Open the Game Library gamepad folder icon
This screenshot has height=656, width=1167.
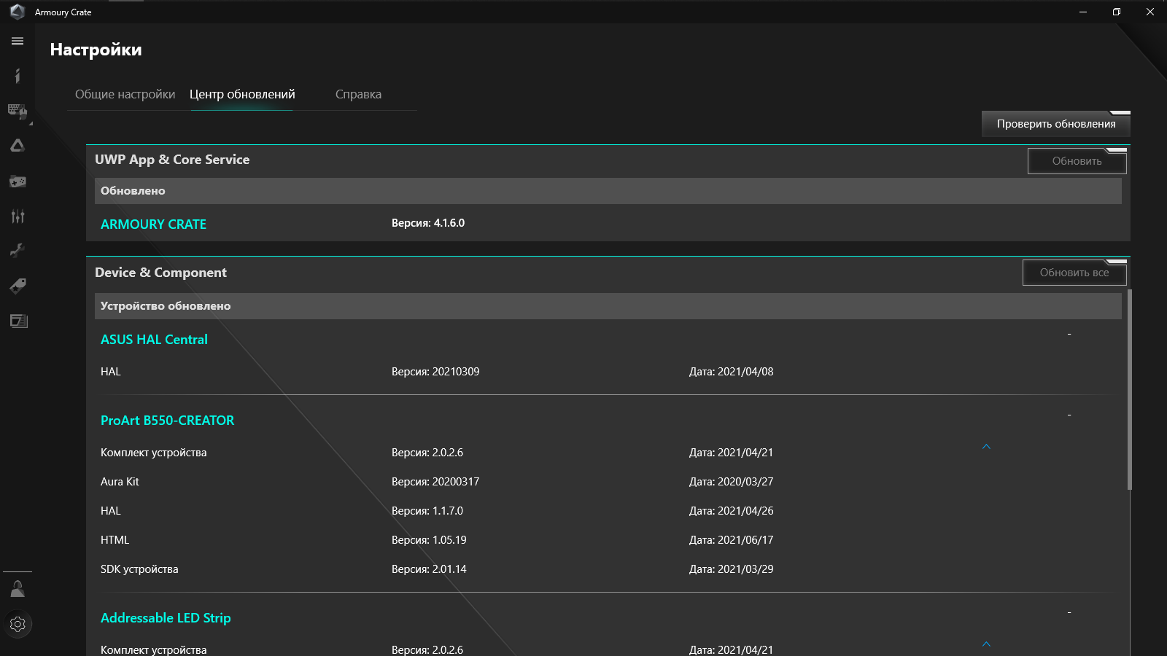pos(18,181)
